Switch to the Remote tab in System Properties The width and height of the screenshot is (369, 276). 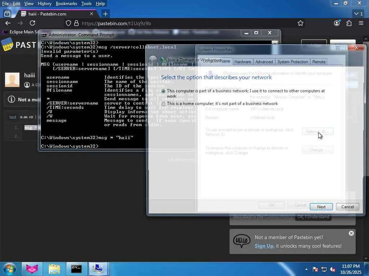click(x=319, y=62)
